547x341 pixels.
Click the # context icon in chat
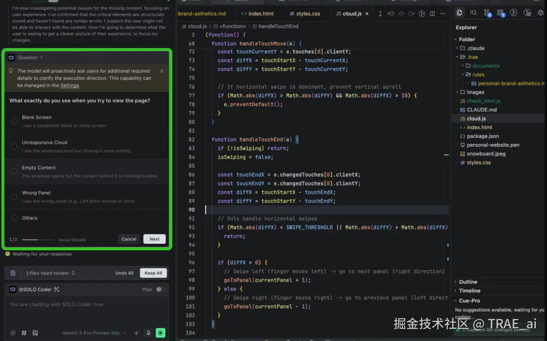(24, 332)
